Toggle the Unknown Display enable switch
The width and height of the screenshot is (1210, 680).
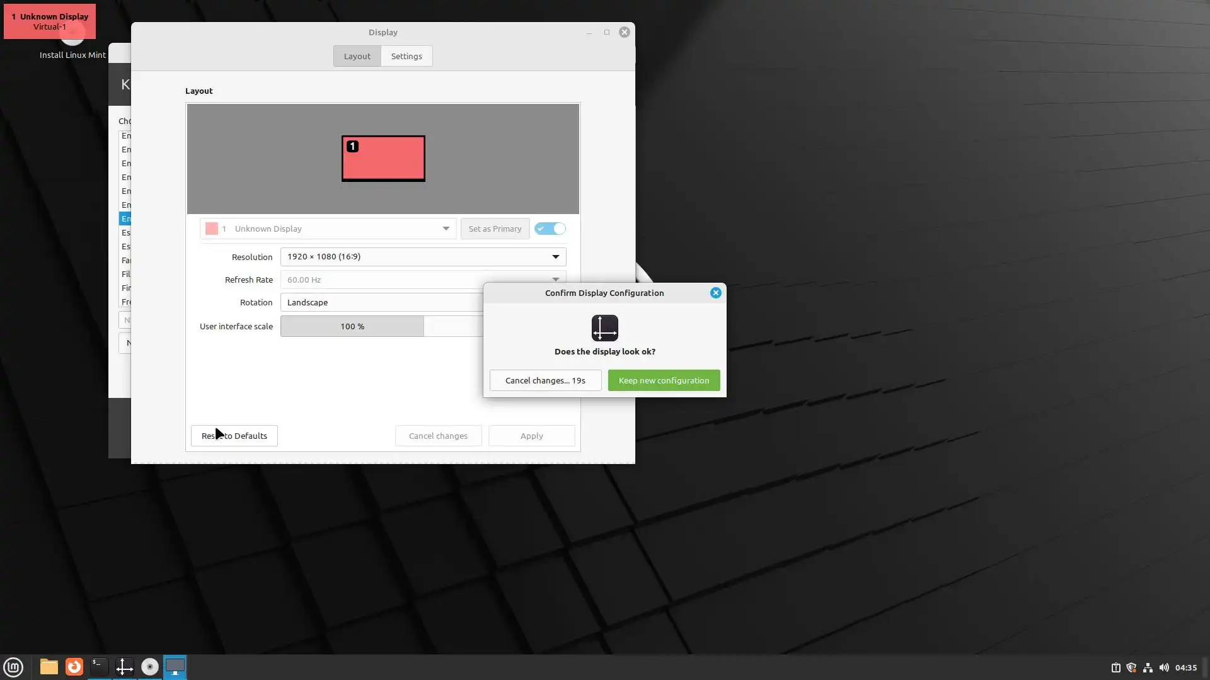(x=550, y=229)
